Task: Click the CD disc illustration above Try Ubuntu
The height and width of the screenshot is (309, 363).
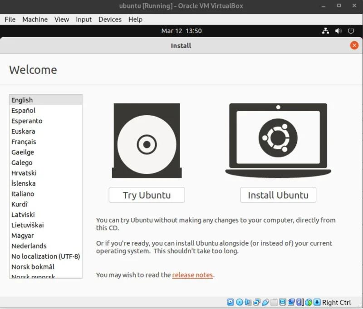Action: pyautogui.click(x=147, y=141)
